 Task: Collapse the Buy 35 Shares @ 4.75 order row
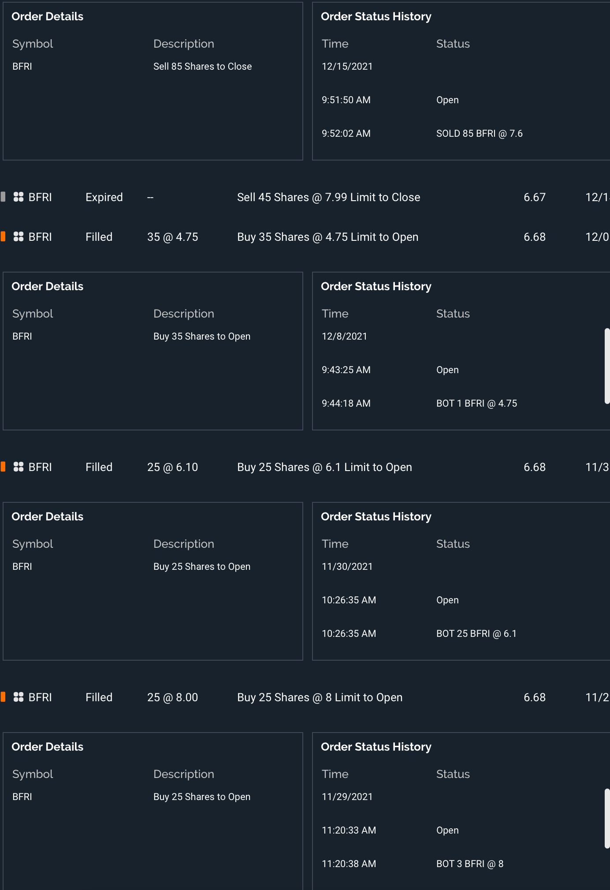[x=327, y=237]
